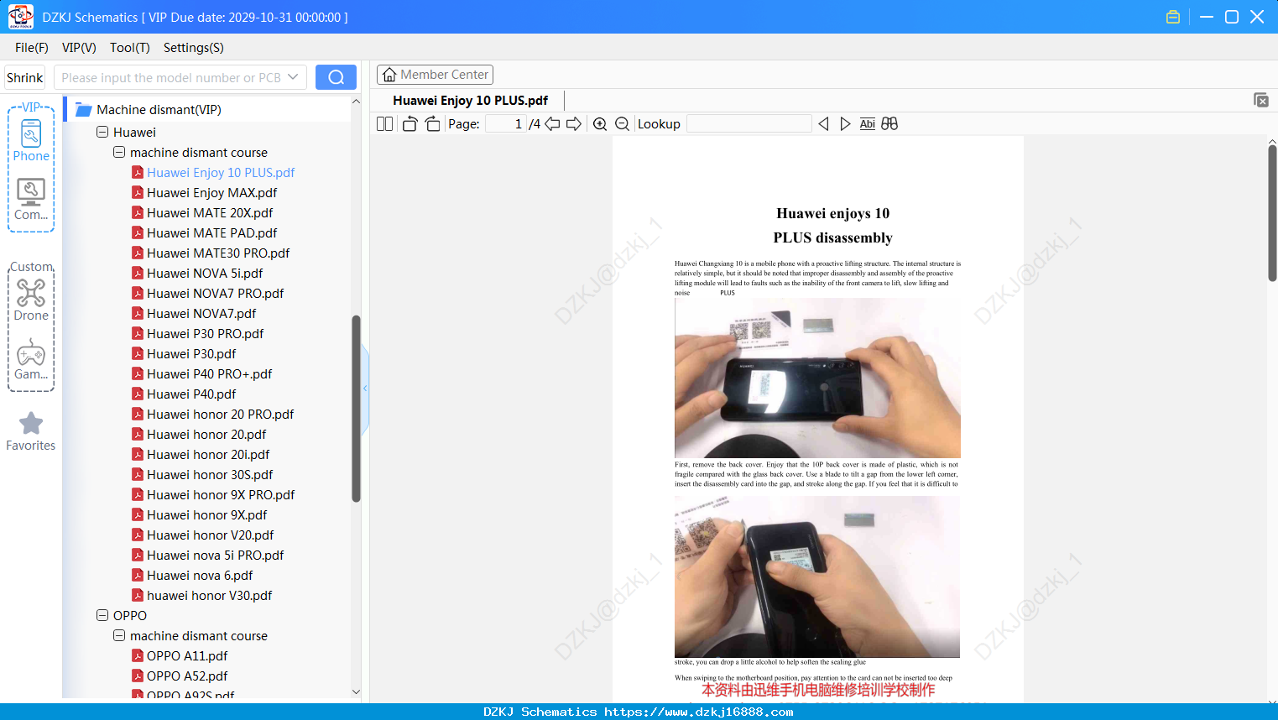
Task: Open Huawei NOVA 5i.pdf
Action: click(205, 273)
